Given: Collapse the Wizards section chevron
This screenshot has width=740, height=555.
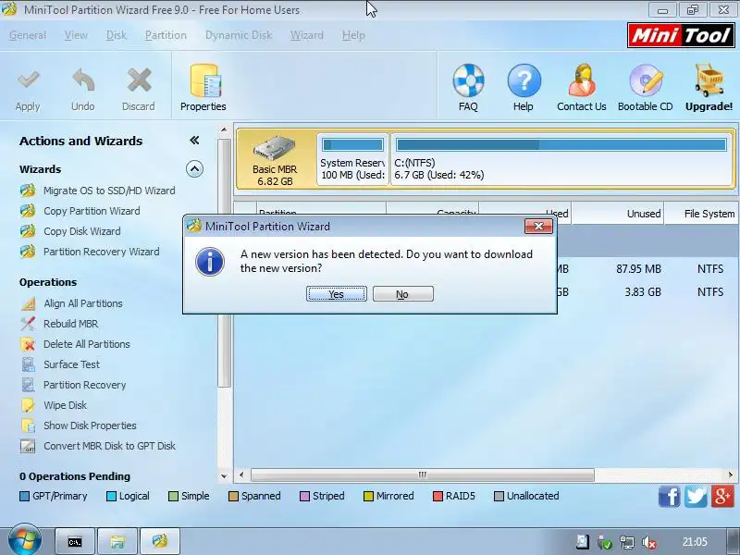Looking at the screenshot, I should click(x=194, y=169).
